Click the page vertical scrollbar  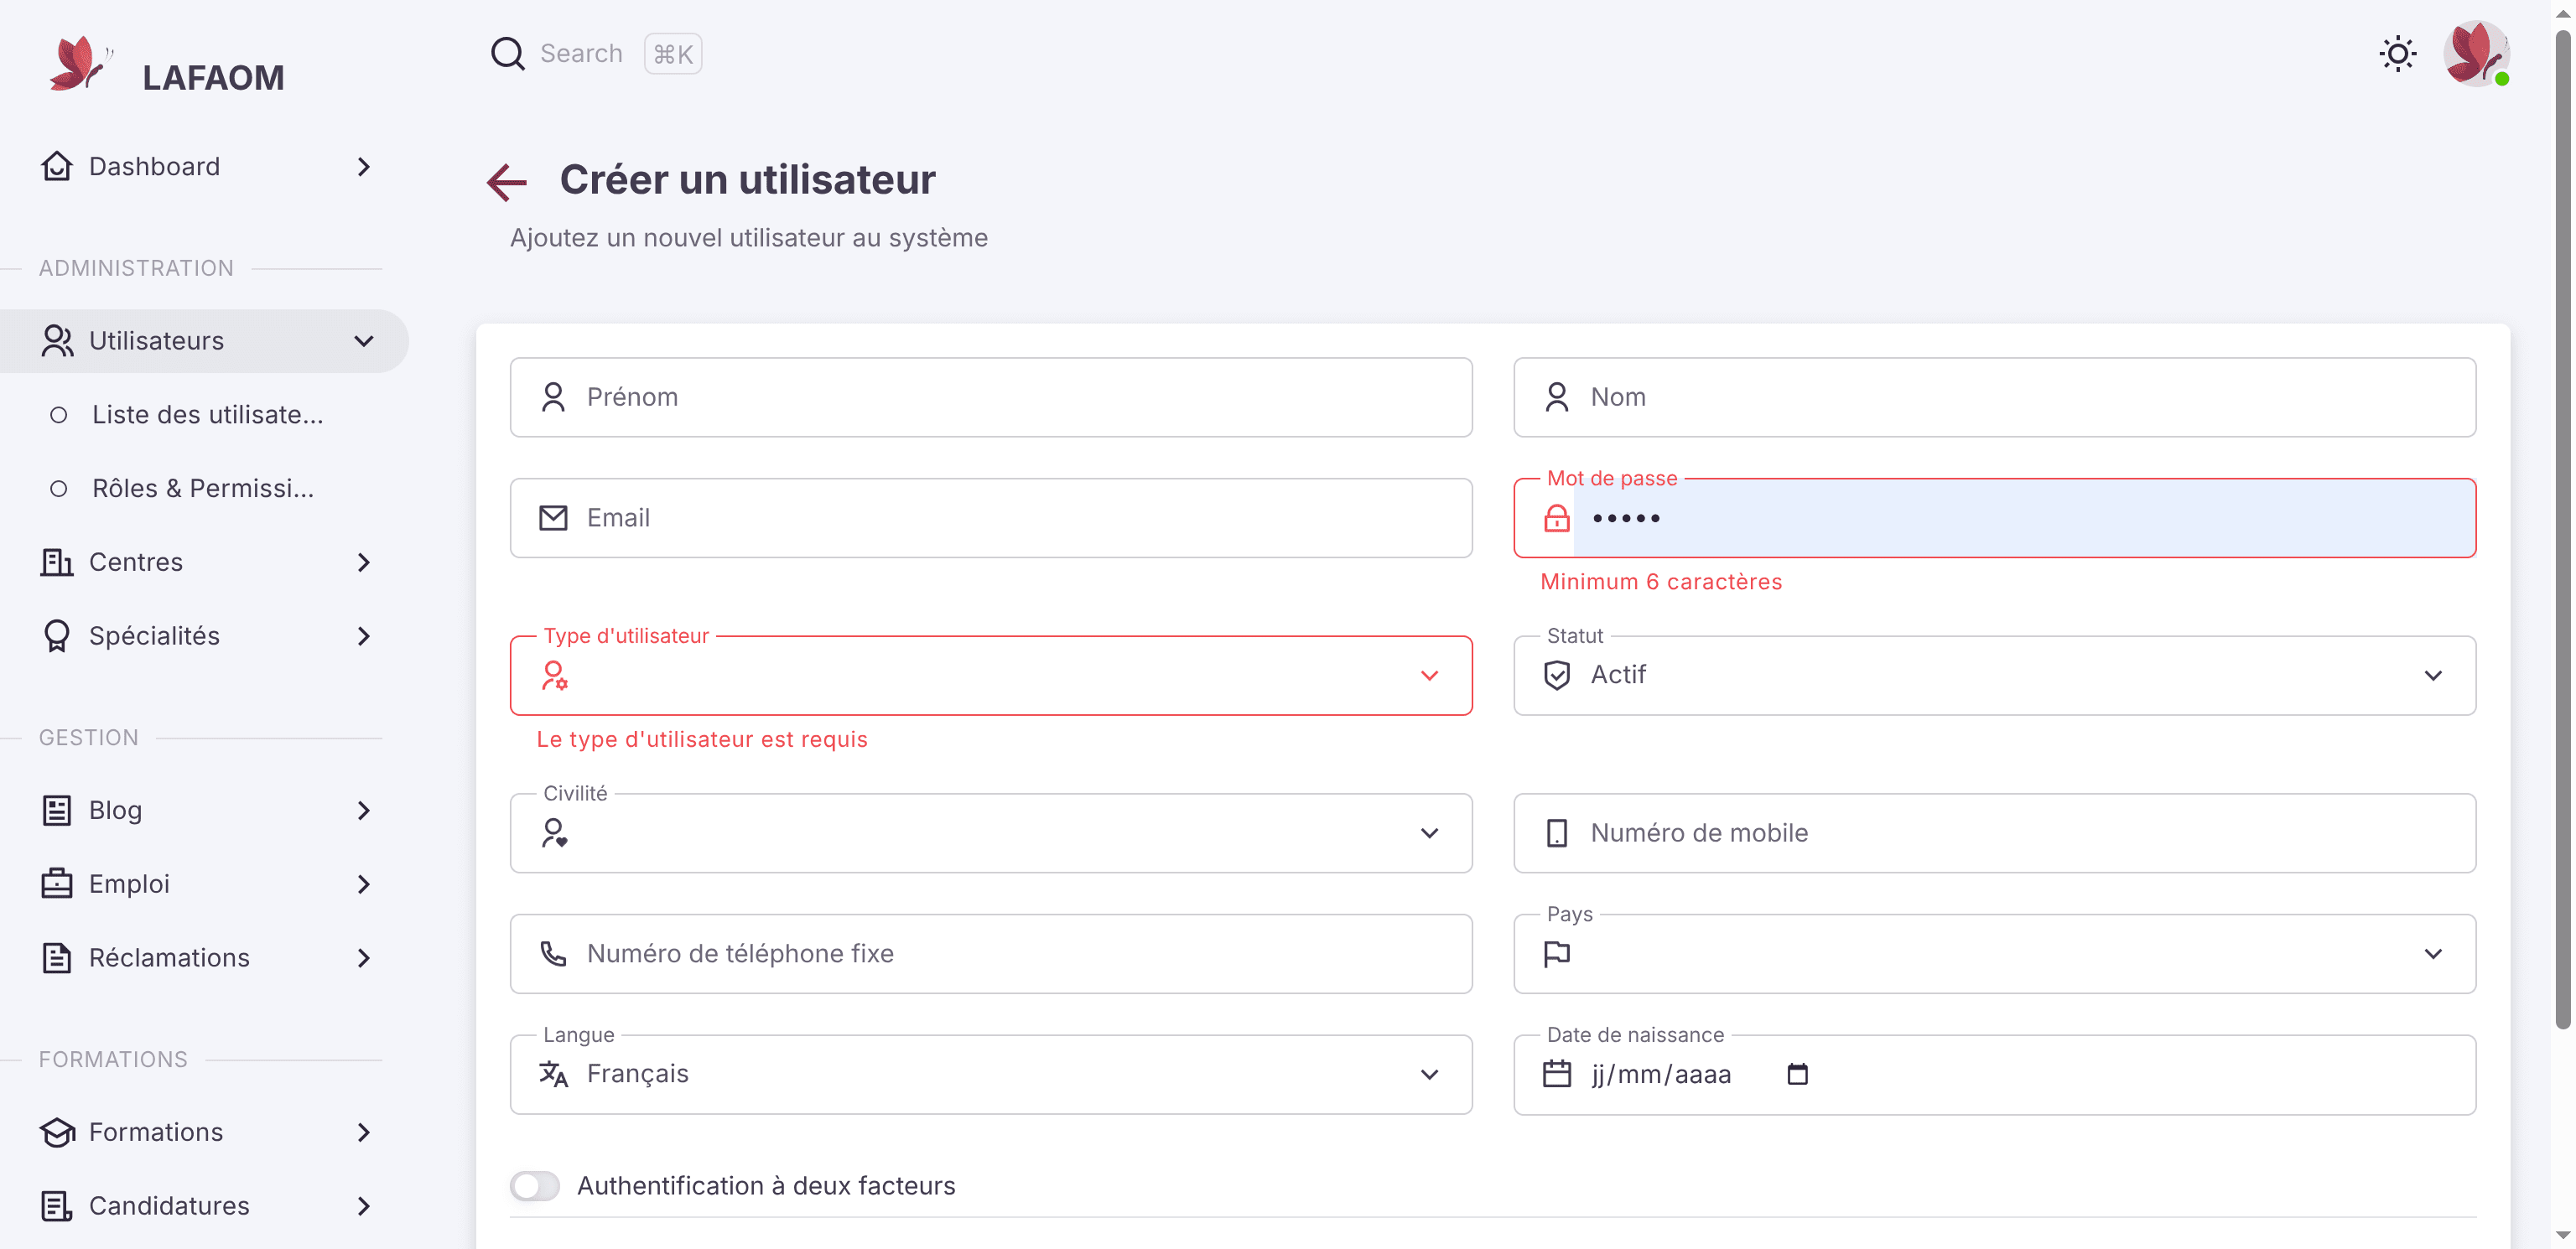point(2563,530)
